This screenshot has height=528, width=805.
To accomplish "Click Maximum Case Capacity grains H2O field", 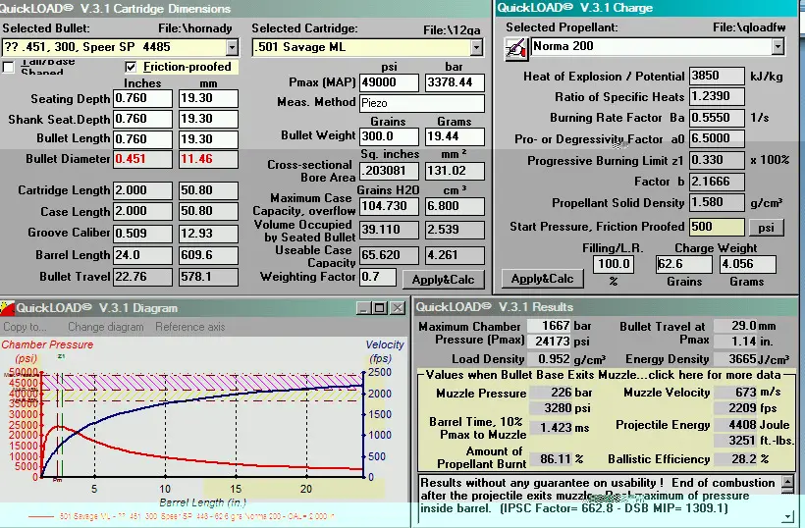I will [389, 206].
